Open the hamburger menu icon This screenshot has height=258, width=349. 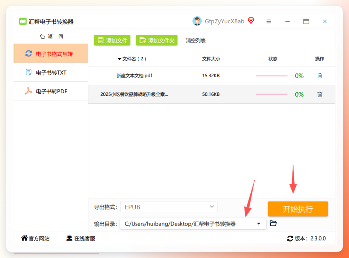(269, 21)
